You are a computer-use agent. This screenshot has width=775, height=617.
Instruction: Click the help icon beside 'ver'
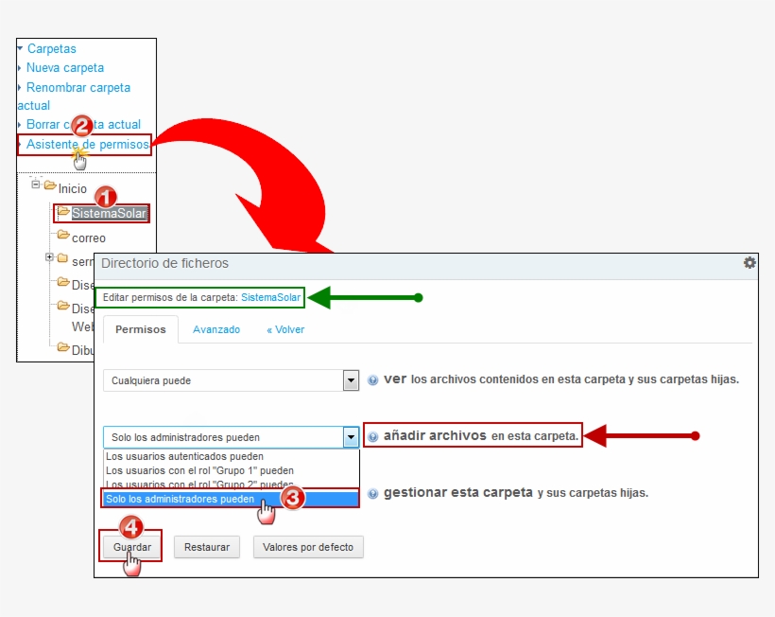373,380
